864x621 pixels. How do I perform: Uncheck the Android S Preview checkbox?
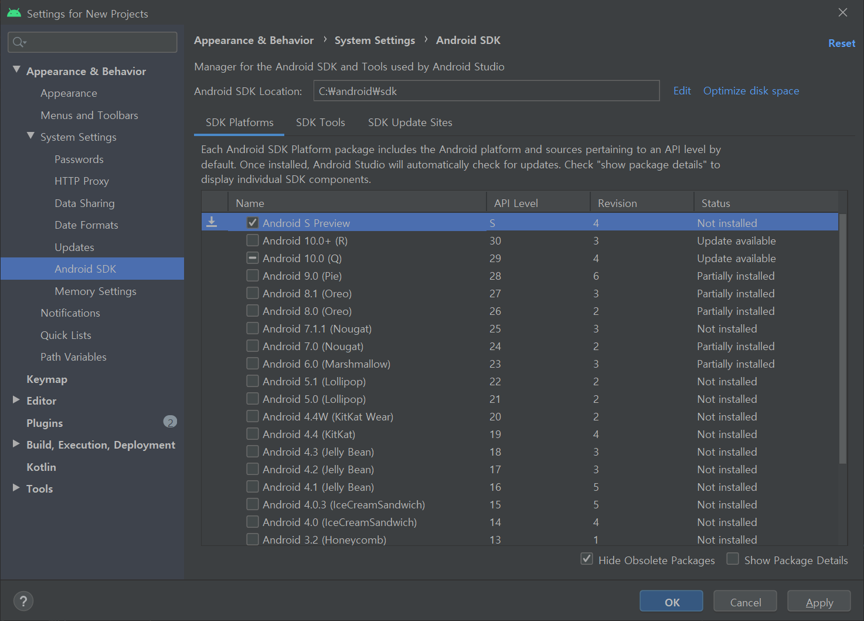tap(253, 223)
